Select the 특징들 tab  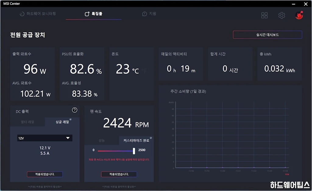(94, 14)
